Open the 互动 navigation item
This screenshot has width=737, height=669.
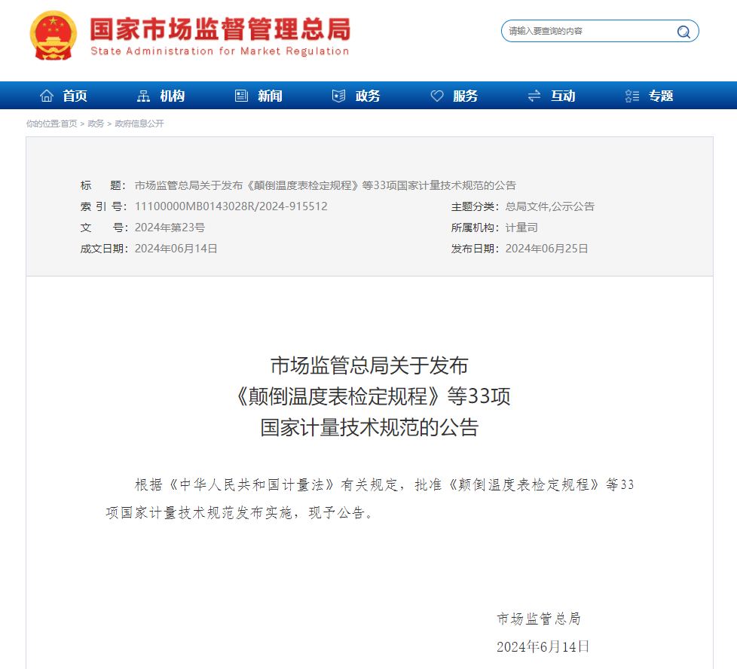pyautogui.click(x=563, y=96)
